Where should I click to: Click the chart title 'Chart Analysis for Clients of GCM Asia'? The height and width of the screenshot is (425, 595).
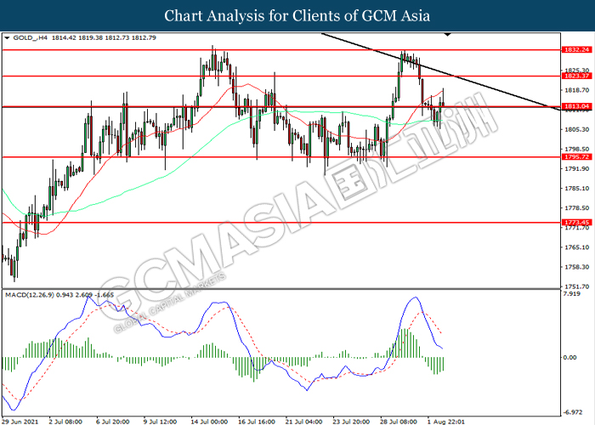[297, 15]
